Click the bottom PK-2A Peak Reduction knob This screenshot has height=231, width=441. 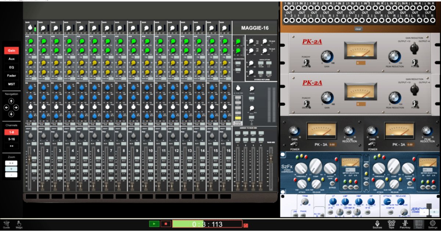[x=394, y=97]
